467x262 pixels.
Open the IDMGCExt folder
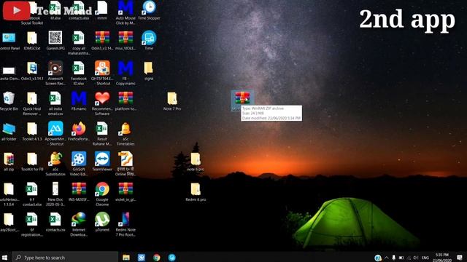click(32, 41)
